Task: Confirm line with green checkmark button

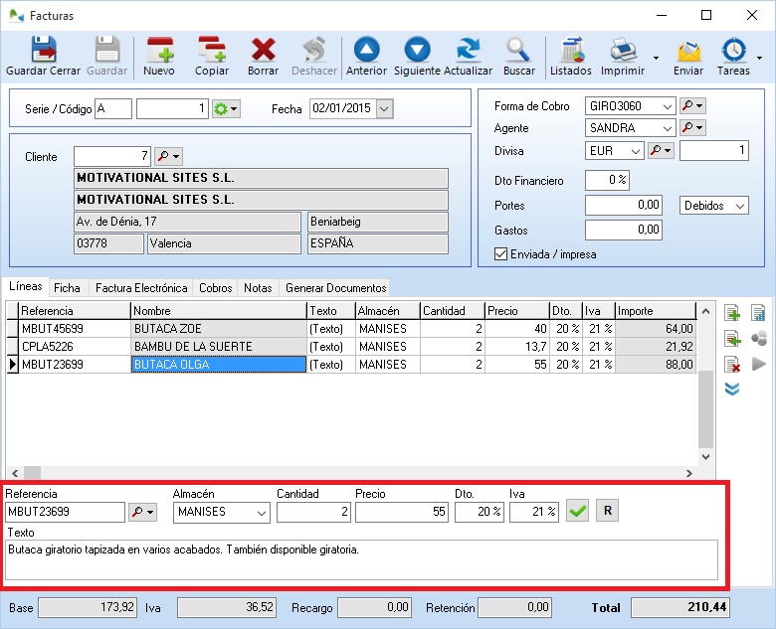Action: [x=577, y=512]
